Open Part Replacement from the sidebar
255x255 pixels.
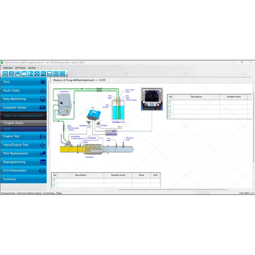click(23, 153)
